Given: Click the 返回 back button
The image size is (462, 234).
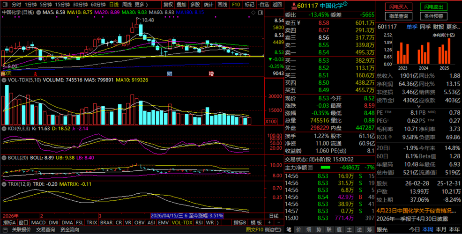Looking at the screenshot, I should pos(277,5).
